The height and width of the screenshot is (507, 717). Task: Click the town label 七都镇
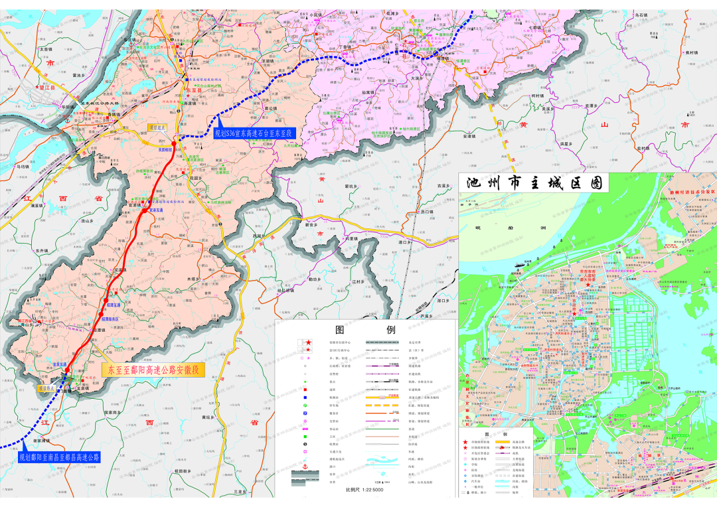click(535, 27)
